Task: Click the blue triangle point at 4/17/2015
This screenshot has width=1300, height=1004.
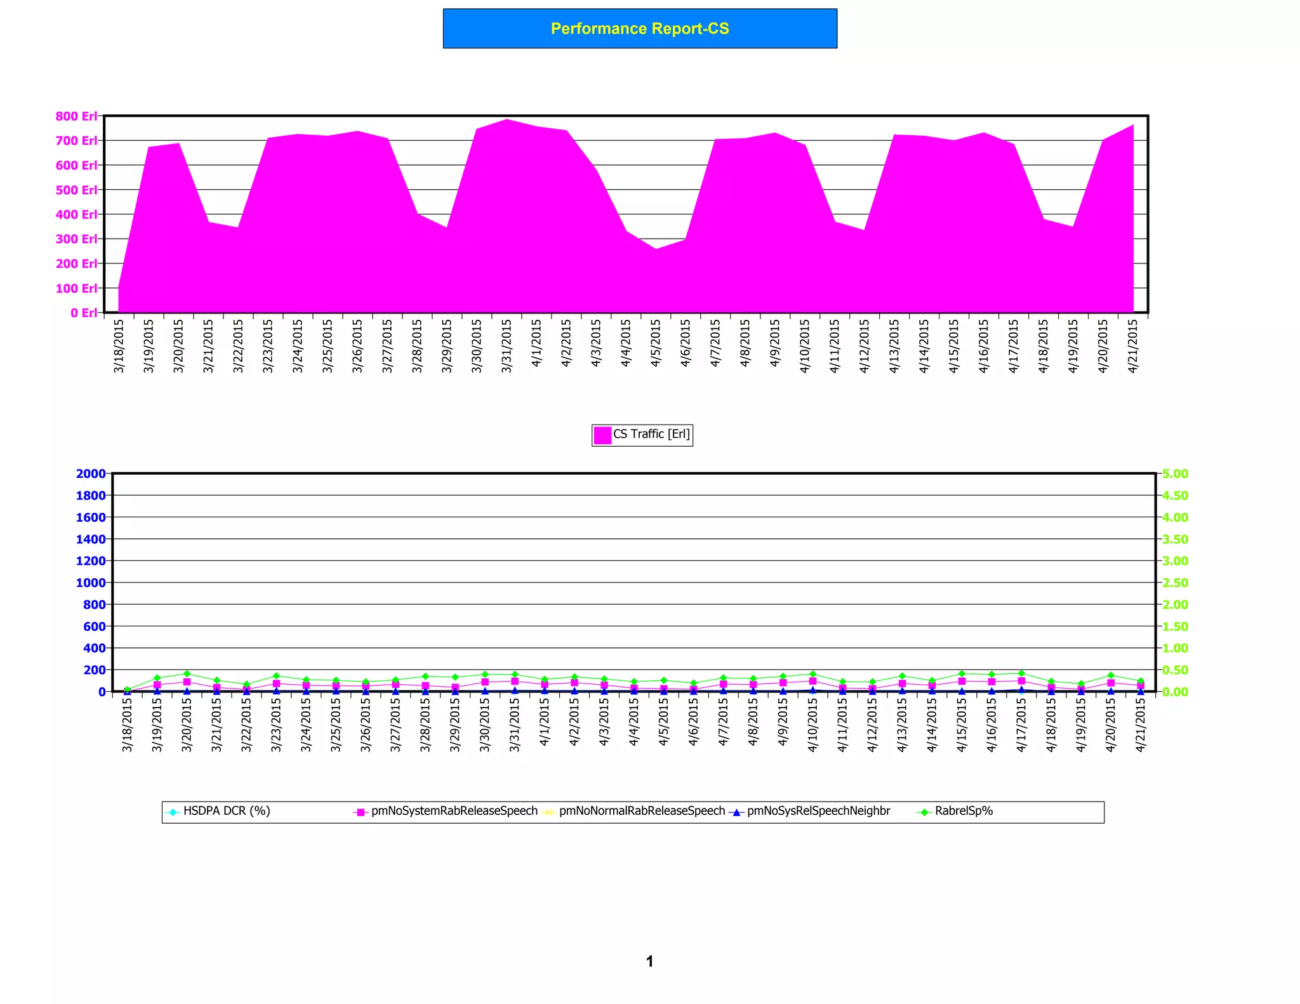Action: (x=1021, y=690)
